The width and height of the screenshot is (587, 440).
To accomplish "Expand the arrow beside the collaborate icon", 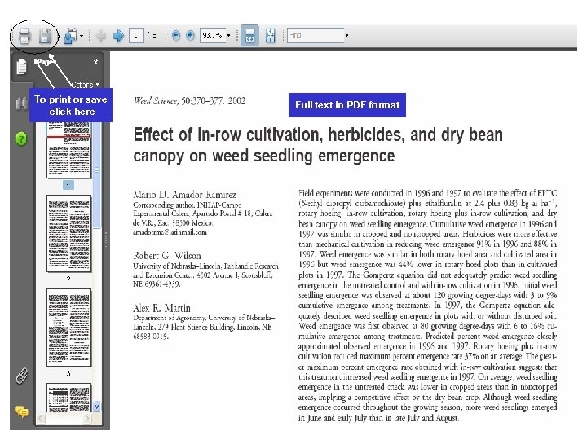I will [82, 36].
